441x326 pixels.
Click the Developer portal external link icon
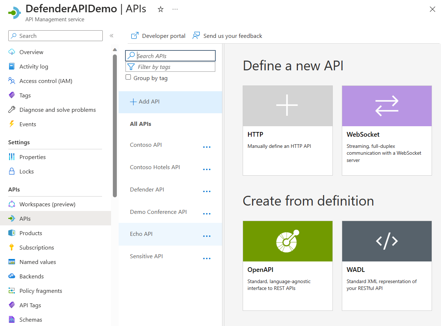pos(135,36)
